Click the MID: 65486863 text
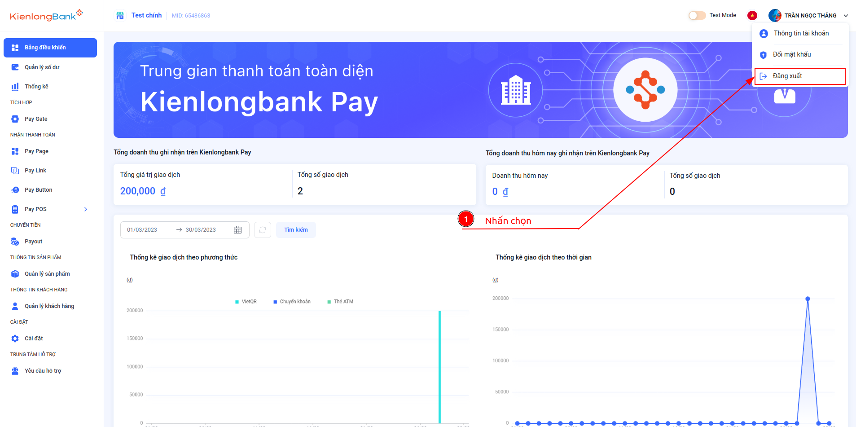The height and width of the screenshot is (427, 856). 191,16
